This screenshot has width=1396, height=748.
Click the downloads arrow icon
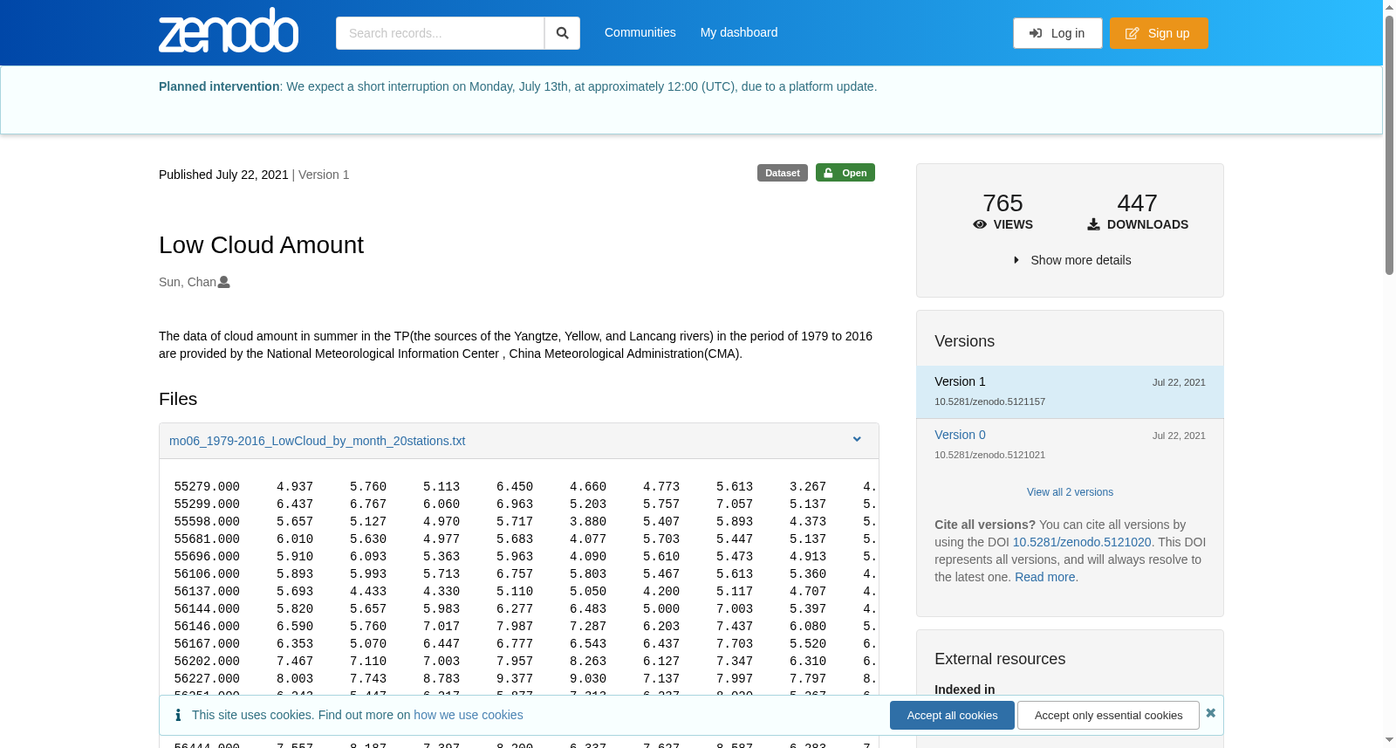(1093, 224)
